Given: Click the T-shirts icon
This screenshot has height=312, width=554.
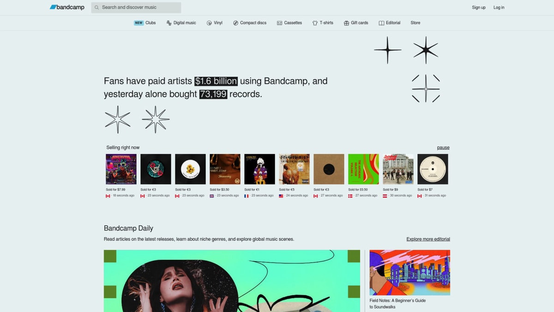Looking at the screenshot, I should coord(314,22).
